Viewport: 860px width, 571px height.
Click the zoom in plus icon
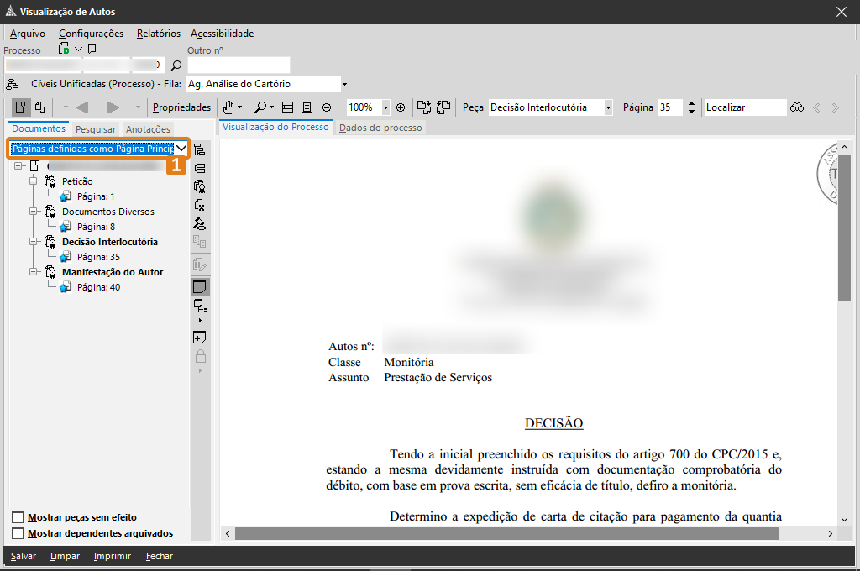coord(401,107)
